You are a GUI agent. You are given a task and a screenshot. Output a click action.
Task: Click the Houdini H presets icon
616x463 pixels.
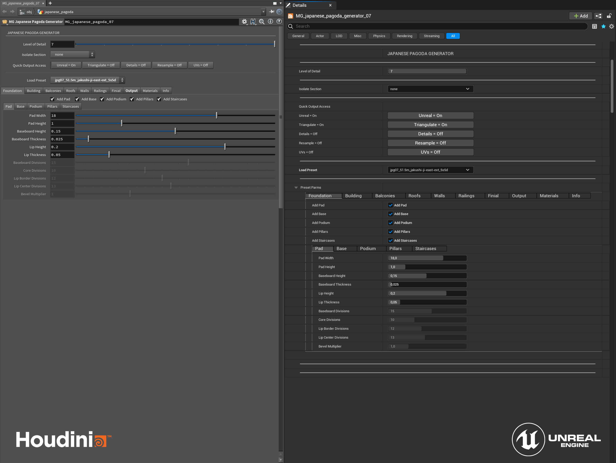(x=253, y=22)
